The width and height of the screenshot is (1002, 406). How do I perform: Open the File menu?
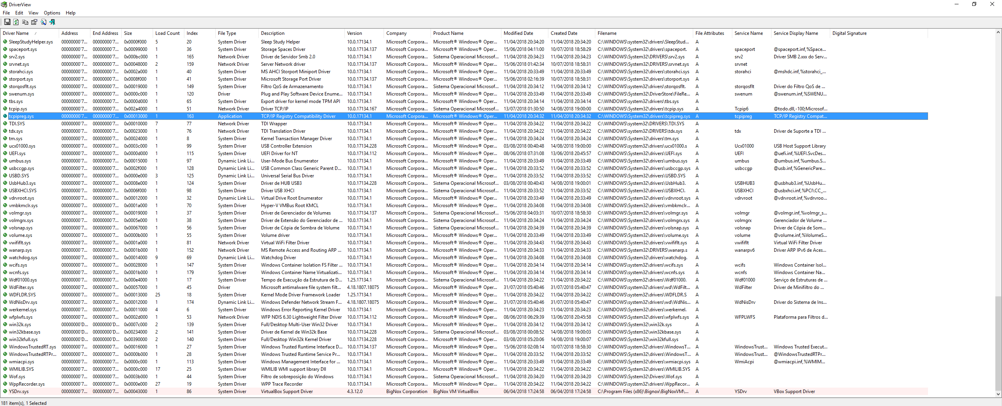coord(6,13)
